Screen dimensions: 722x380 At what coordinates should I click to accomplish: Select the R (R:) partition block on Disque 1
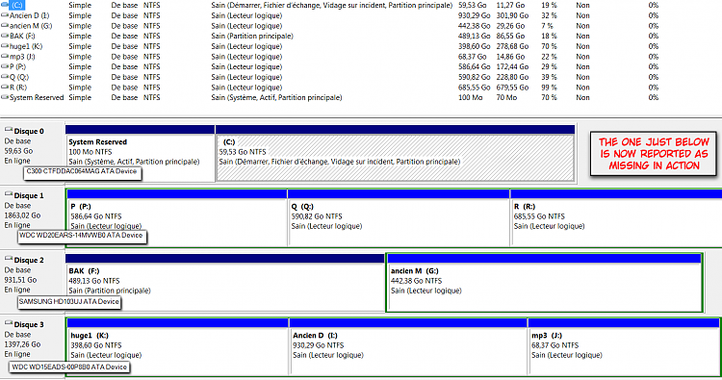[616, 217]
